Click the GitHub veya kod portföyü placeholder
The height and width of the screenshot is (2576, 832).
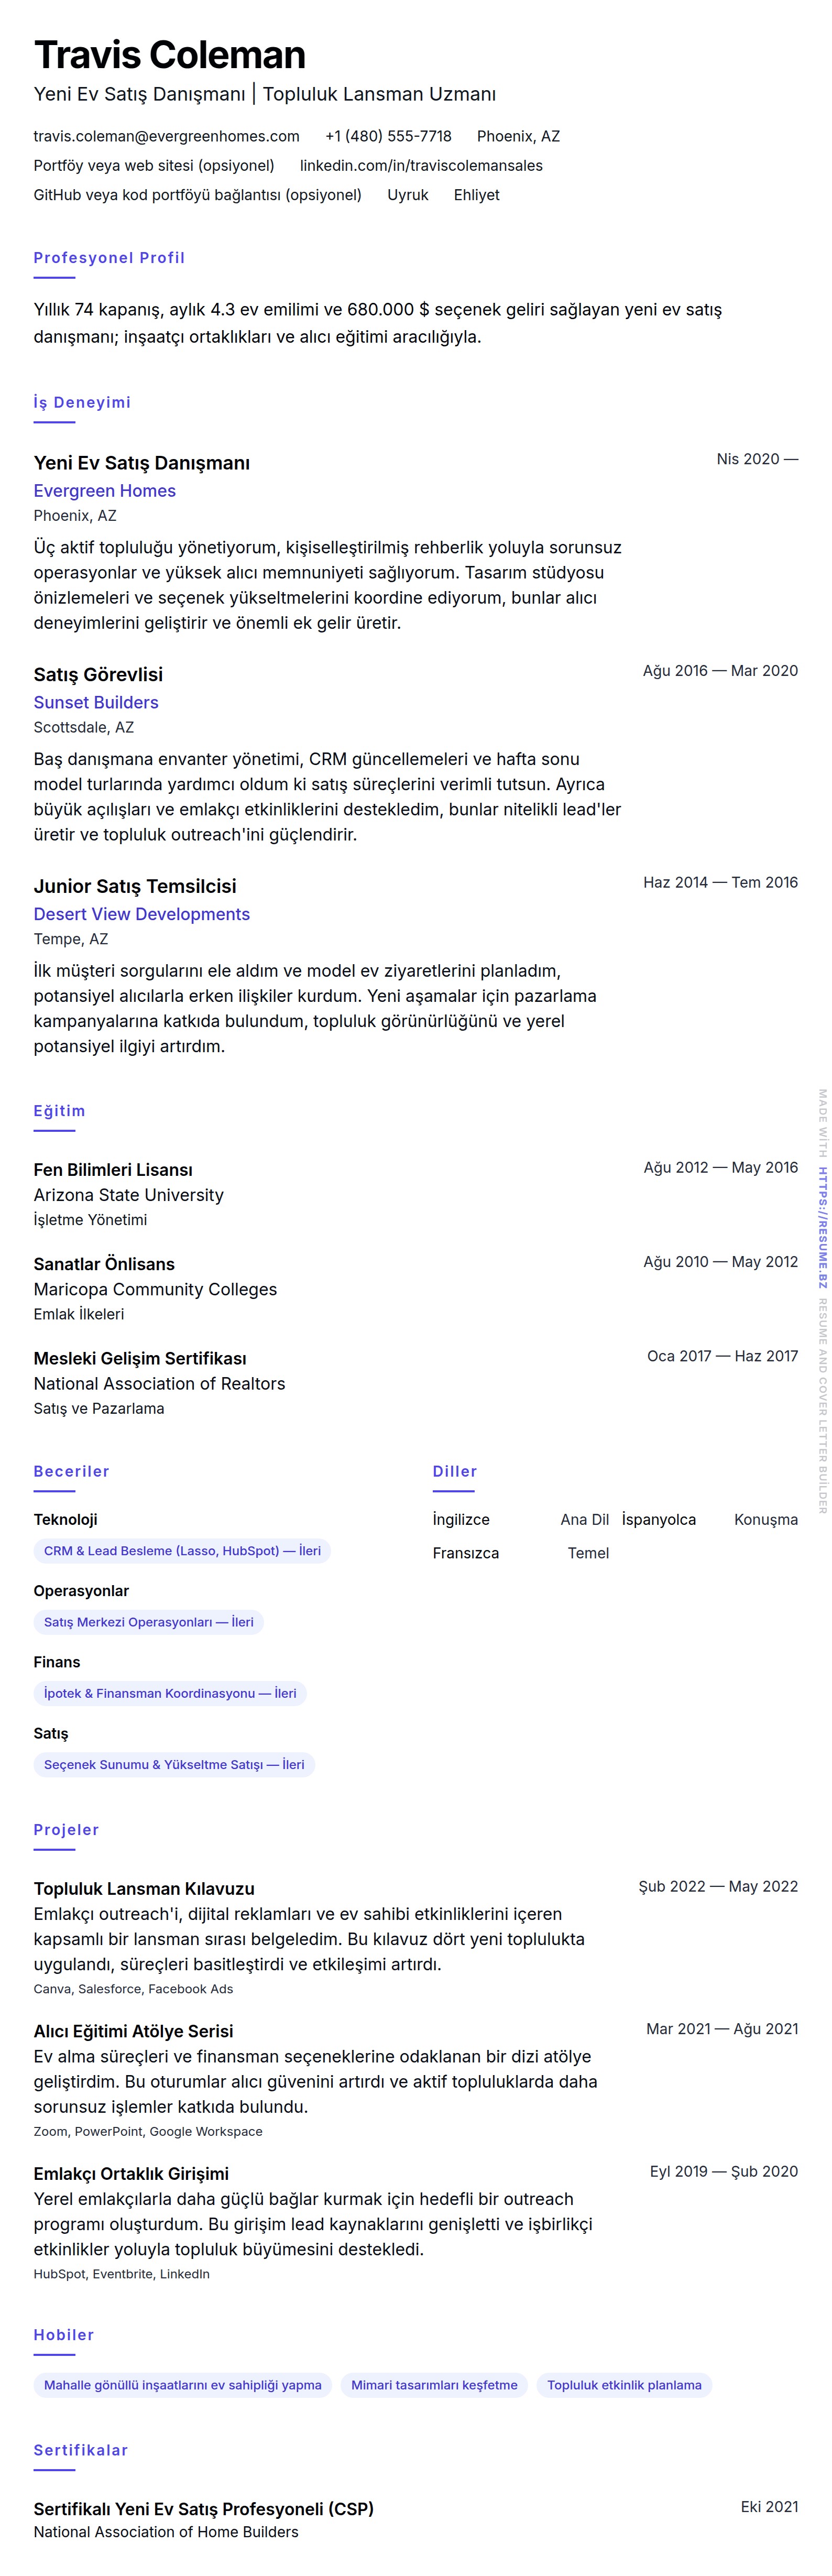(x=198, y=195)
